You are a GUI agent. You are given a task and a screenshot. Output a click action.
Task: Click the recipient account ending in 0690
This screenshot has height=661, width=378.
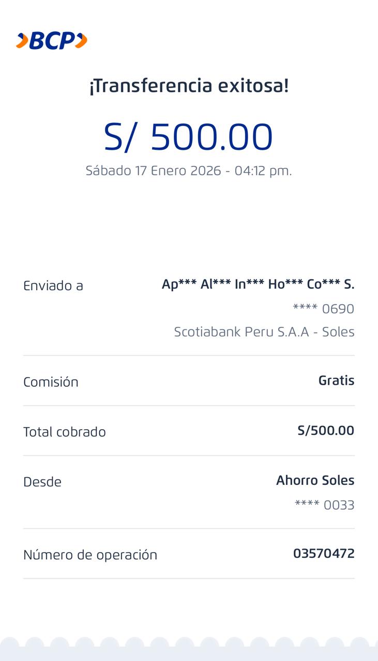click(323, 309)
